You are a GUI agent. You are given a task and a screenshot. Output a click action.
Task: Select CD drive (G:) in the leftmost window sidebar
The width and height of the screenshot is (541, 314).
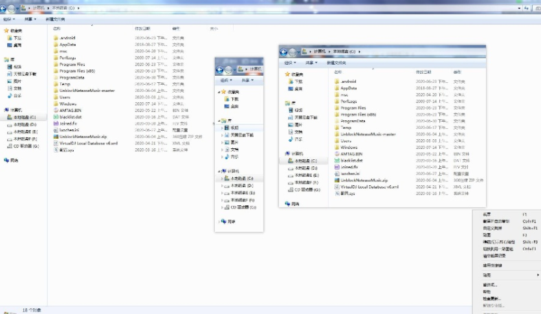point(26,146)
